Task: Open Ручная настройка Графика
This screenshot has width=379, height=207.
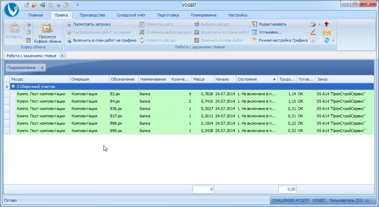Action: [280, 40]
